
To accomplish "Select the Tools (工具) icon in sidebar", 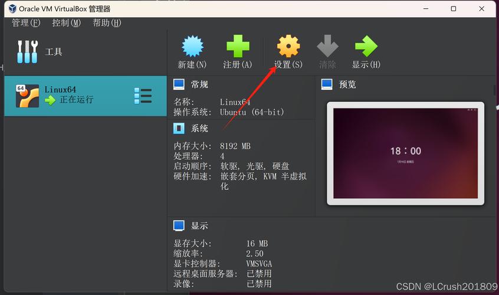I will (x=27, y=51).
